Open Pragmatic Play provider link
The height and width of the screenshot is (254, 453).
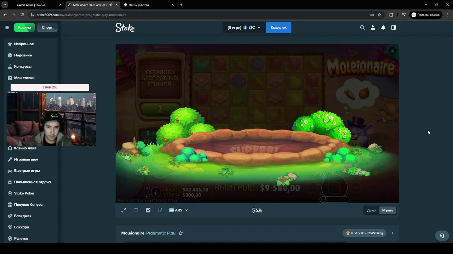coord(161,233)
